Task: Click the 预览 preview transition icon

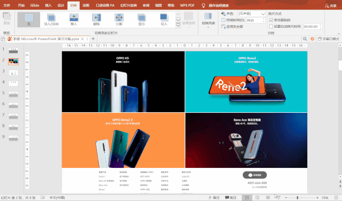Action: 7,19
